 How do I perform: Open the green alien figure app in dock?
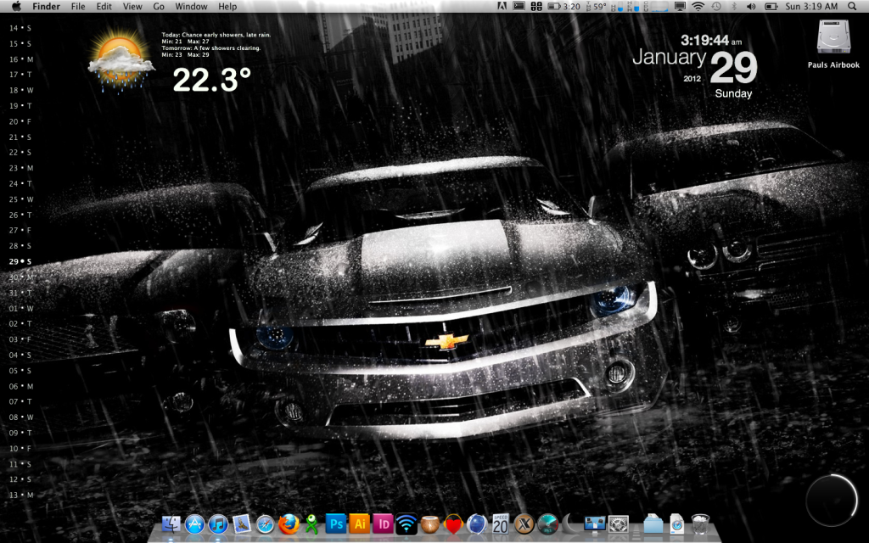pyautogui.click(x=312, y=523)
